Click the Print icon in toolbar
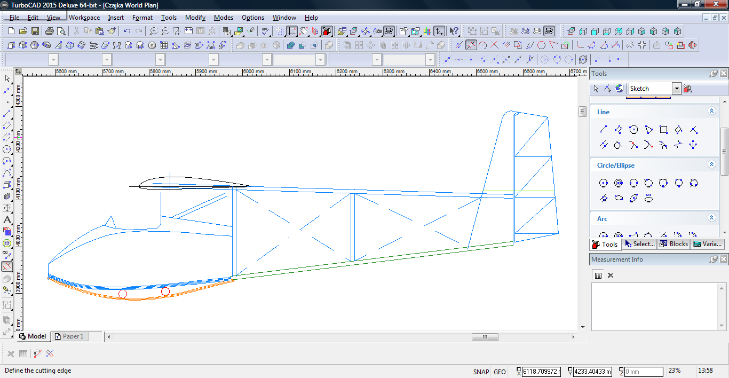 pyautogui.click(x=50, y=31)
